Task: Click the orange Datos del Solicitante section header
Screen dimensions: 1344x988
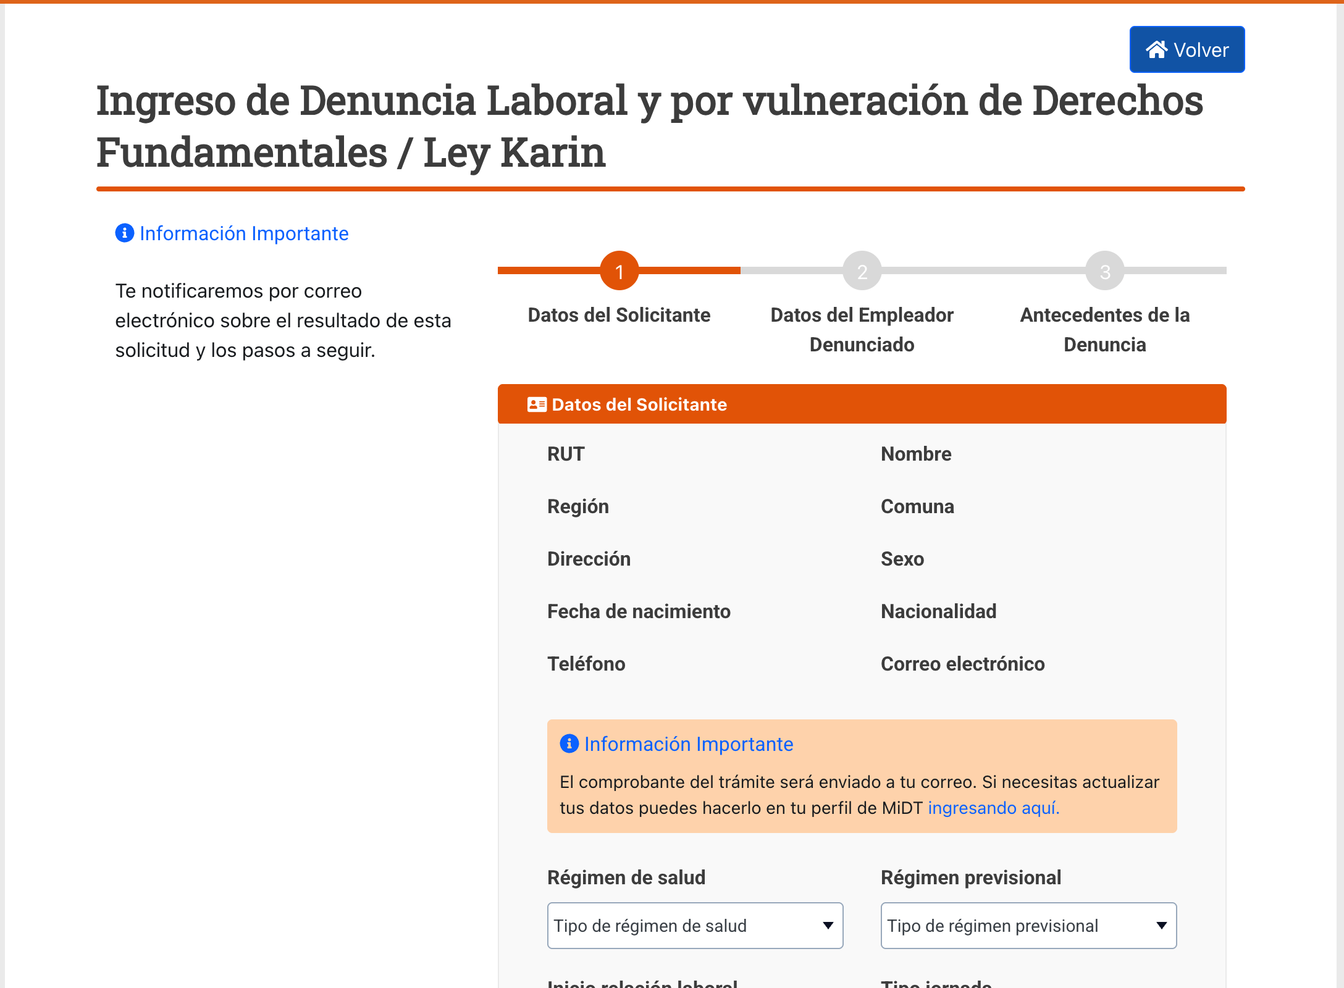Action: [862, 404]
